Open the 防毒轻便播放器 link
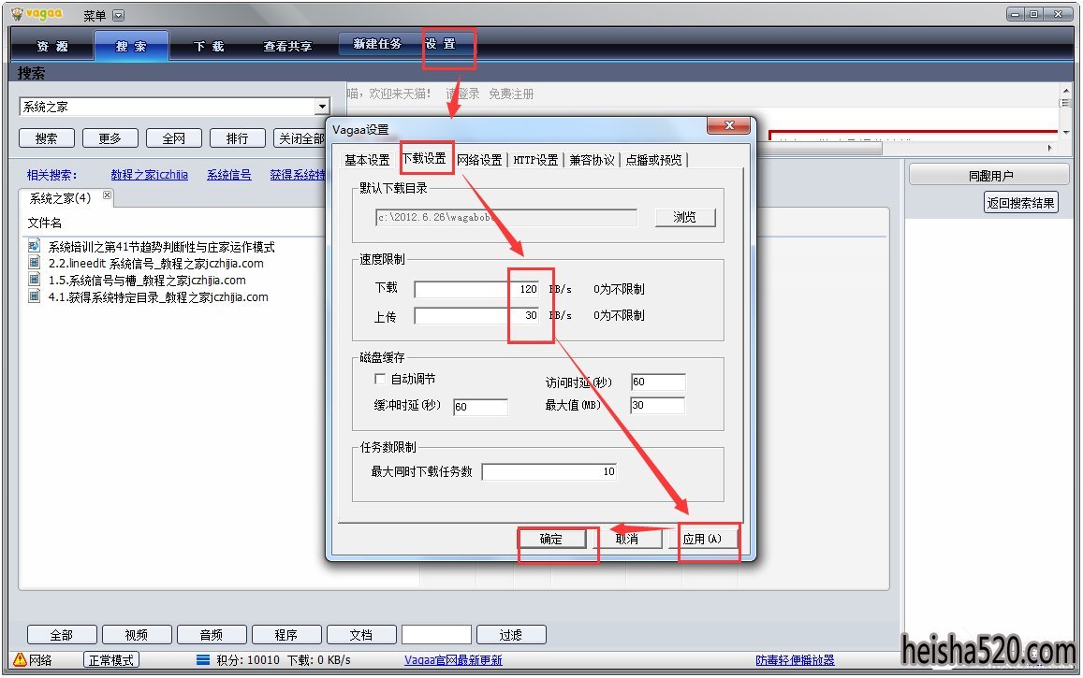 point(795,660)
